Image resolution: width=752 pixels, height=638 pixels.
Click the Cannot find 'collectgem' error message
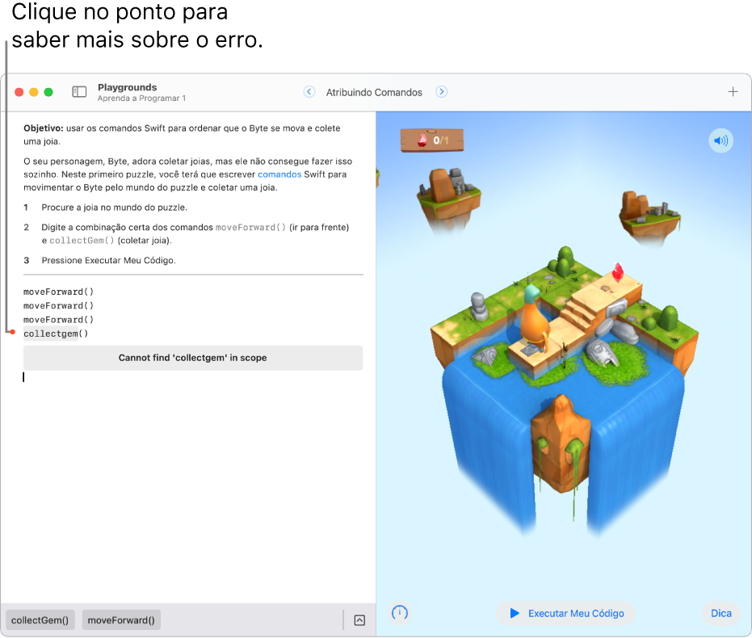pos(193,358)
